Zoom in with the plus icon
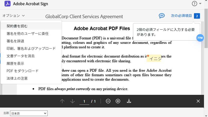 tap(118, 101)
